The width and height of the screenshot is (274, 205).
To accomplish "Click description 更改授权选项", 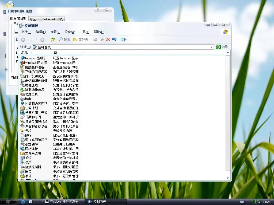I will [x=63, y=131].
